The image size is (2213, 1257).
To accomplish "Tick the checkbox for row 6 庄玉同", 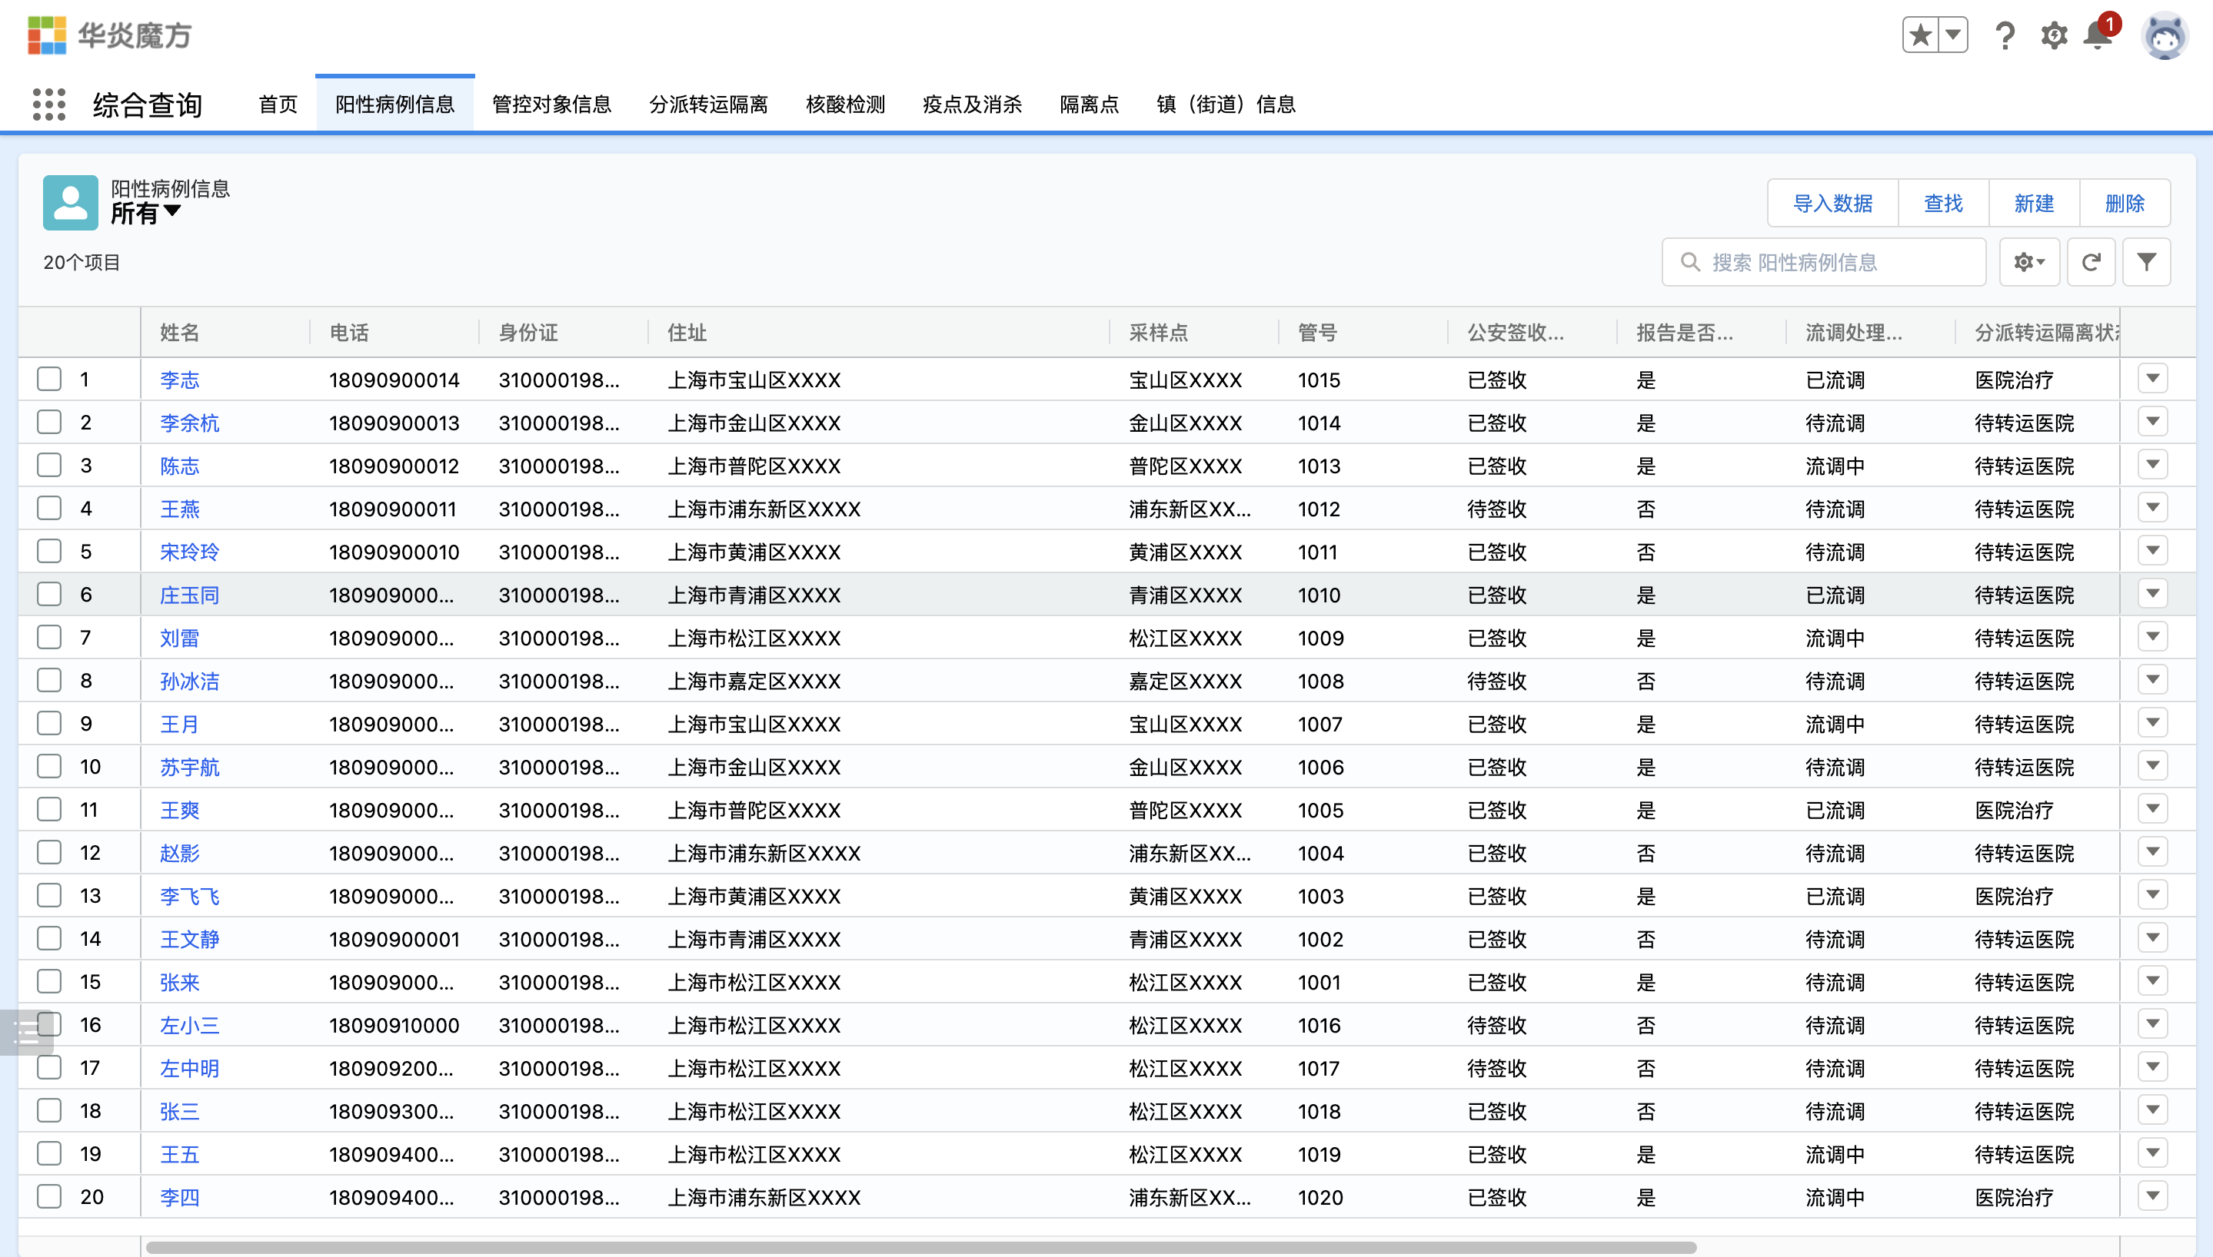I will pyautogui.click(x=49, y=594).
